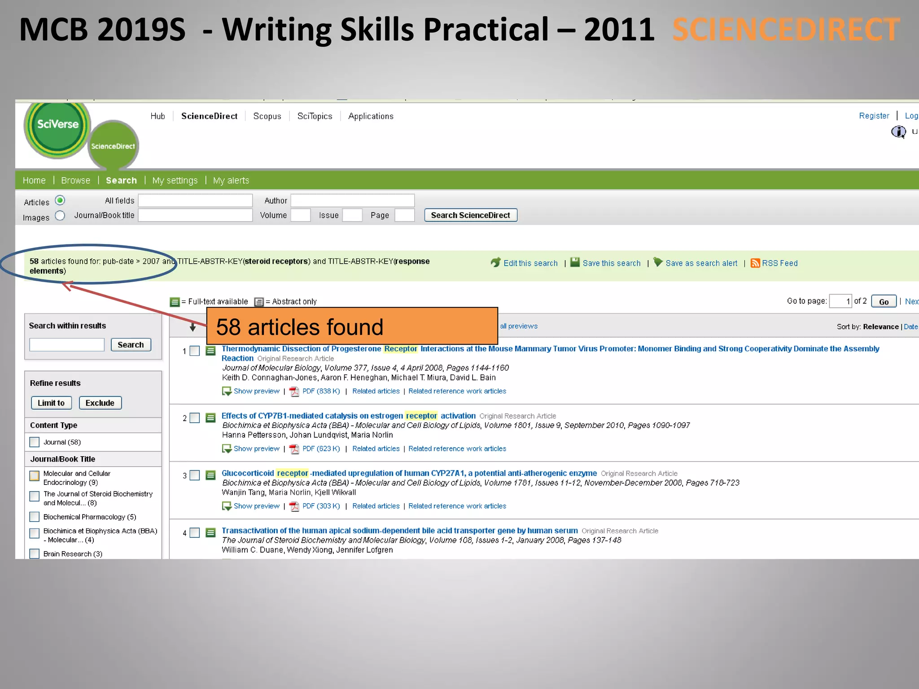Click the Save as search alert icon
This screenshot has height=689, width=919.
[x=658, y=262]
